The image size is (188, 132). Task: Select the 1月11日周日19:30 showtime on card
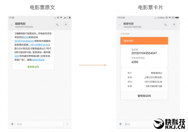(x=153, y=82)
